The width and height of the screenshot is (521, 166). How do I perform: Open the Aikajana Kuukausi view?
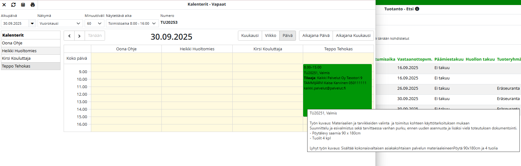353,36
